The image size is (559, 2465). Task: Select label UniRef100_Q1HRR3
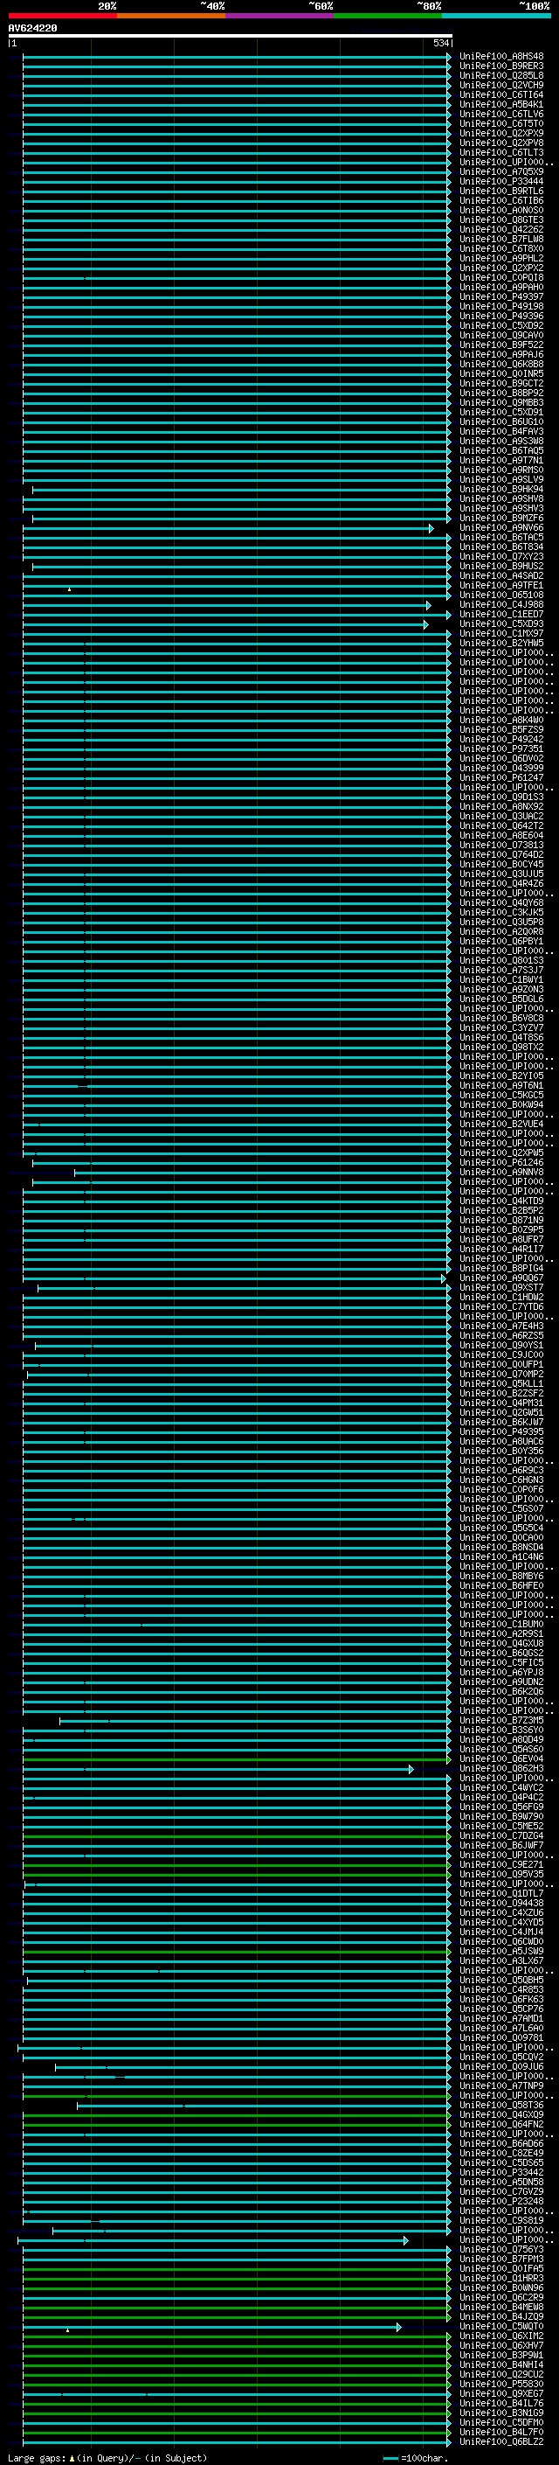pyautogui.click(x=501, y=2279)
